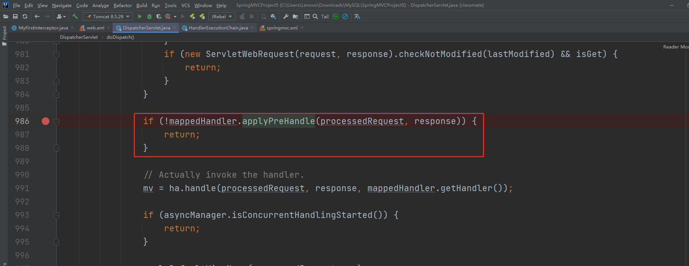This screenshot has height=266, width=689.
Task: Toggle the breakpoint on line 986
Action: pyautogui.click(x=45, y=121)
